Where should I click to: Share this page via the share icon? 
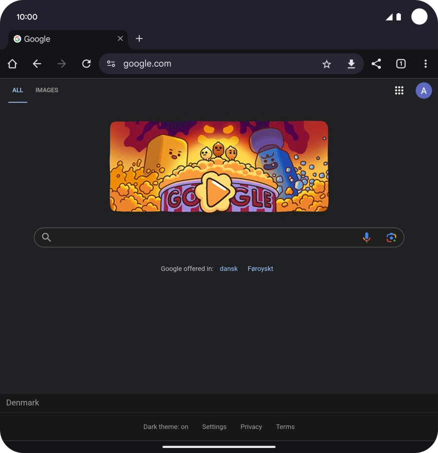point(376,64)
